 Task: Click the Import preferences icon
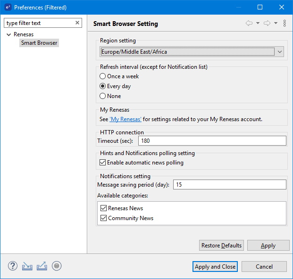tap(27, 266)
